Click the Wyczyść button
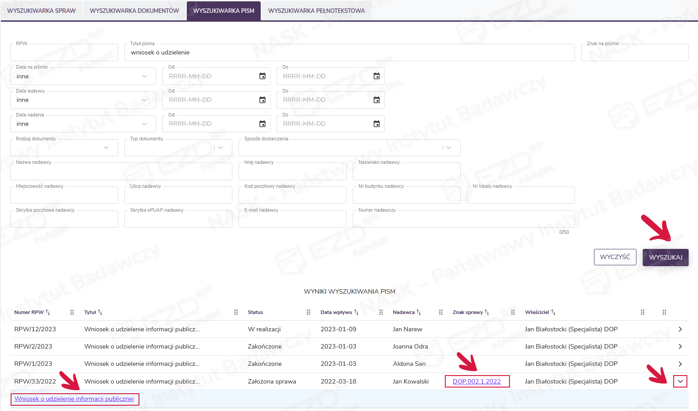Screen dimensions: 698x411 click(615, 257)
